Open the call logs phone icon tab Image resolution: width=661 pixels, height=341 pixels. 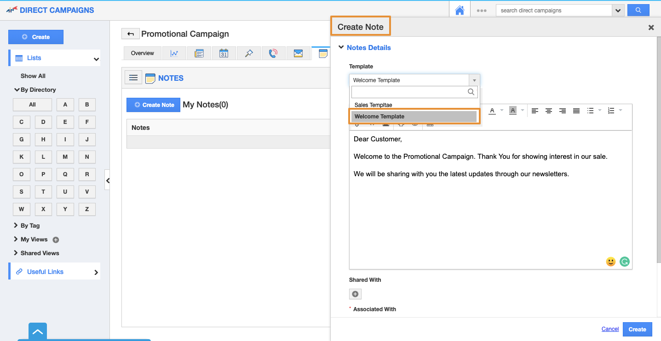tap(273, 53)
